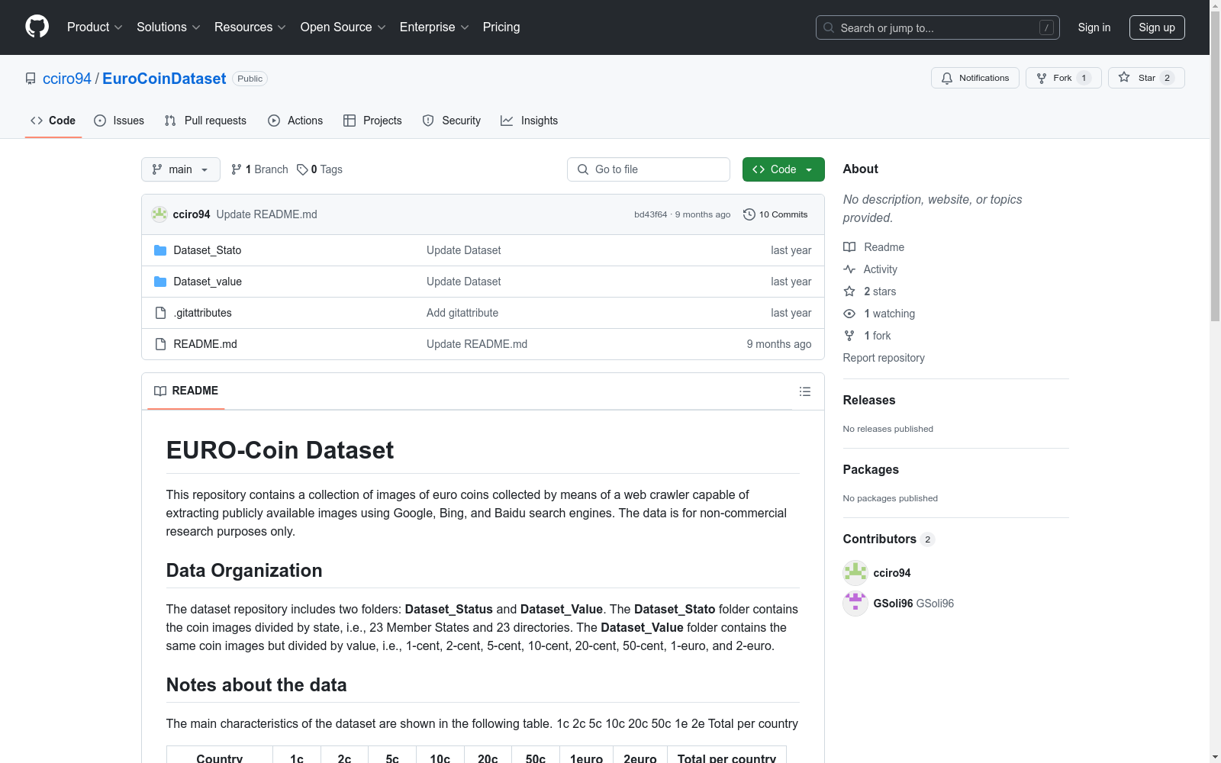The width and height of the screenshot is (1221, 763).
Task: Click the Sign up button
Action: (1157, 27)
